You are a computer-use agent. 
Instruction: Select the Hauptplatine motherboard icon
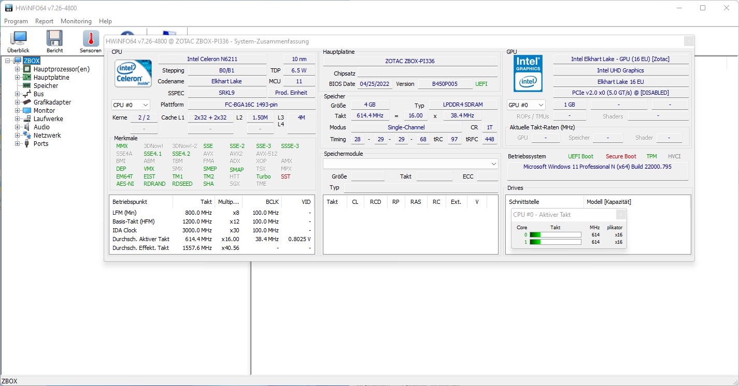[x=27, y=78]
